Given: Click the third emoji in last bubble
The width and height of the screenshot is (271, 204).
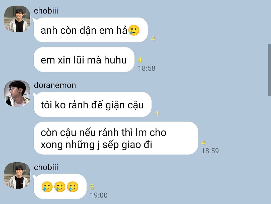Looking at the screenshot, I should pyautogui.click(x=73, y=187).
